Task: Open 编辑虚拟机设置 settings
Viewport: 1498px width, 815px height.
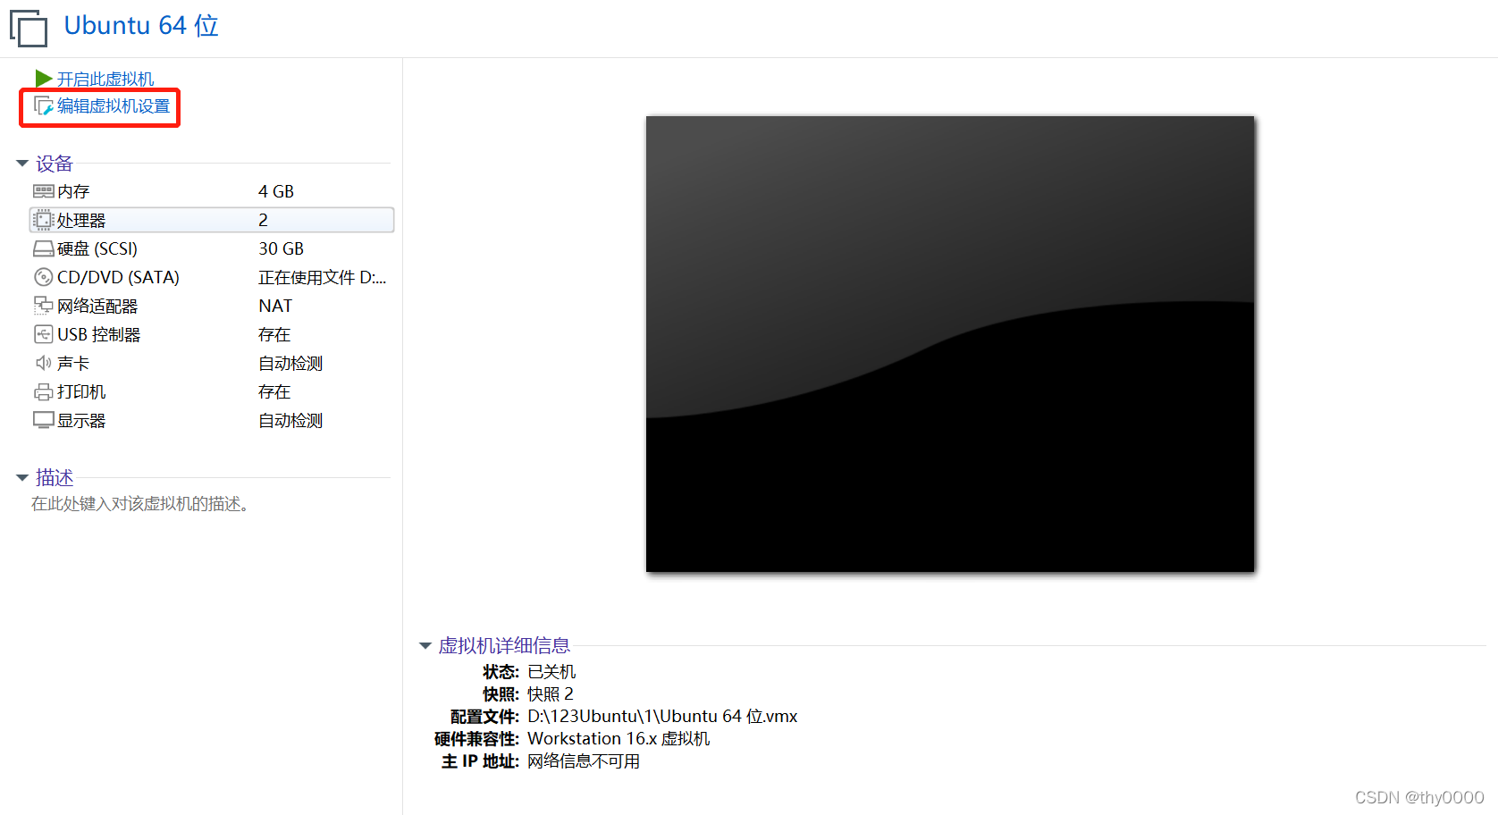Action: (x=114, y=105)
